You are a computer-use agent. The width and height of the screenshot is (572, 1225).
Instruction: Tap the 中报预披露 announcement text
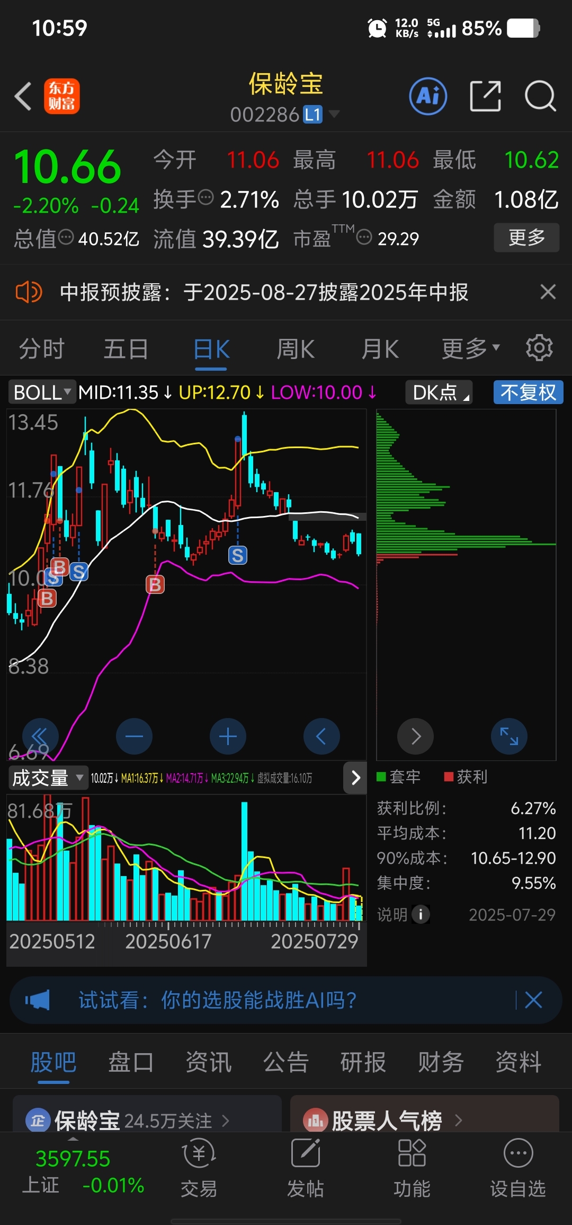click(264, 292)
